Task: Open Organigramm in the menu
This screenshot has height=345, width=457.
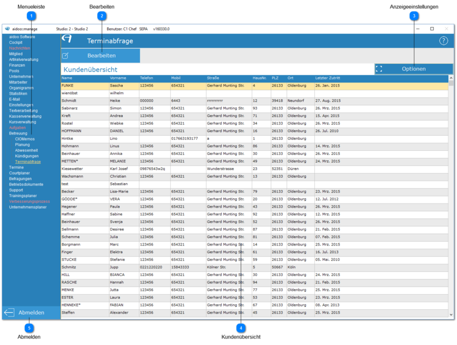Action: pos(21,88)
